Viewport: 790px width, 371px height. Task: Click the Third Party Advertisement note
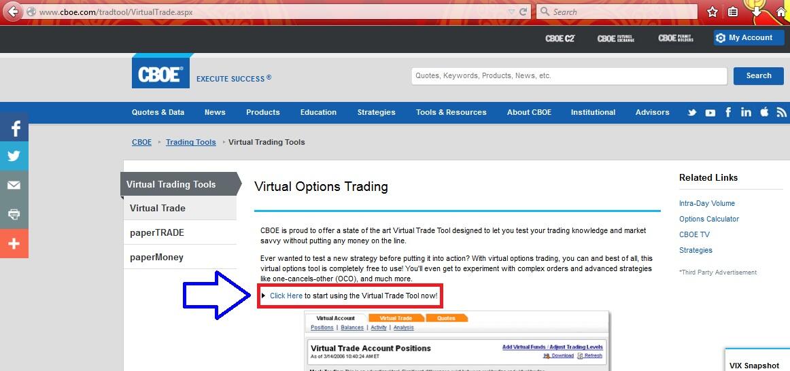[718, 272]
